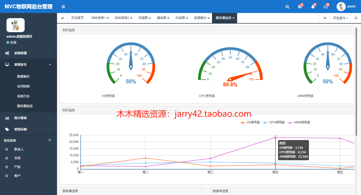Switch to 蜡烛图 tab

162,18
